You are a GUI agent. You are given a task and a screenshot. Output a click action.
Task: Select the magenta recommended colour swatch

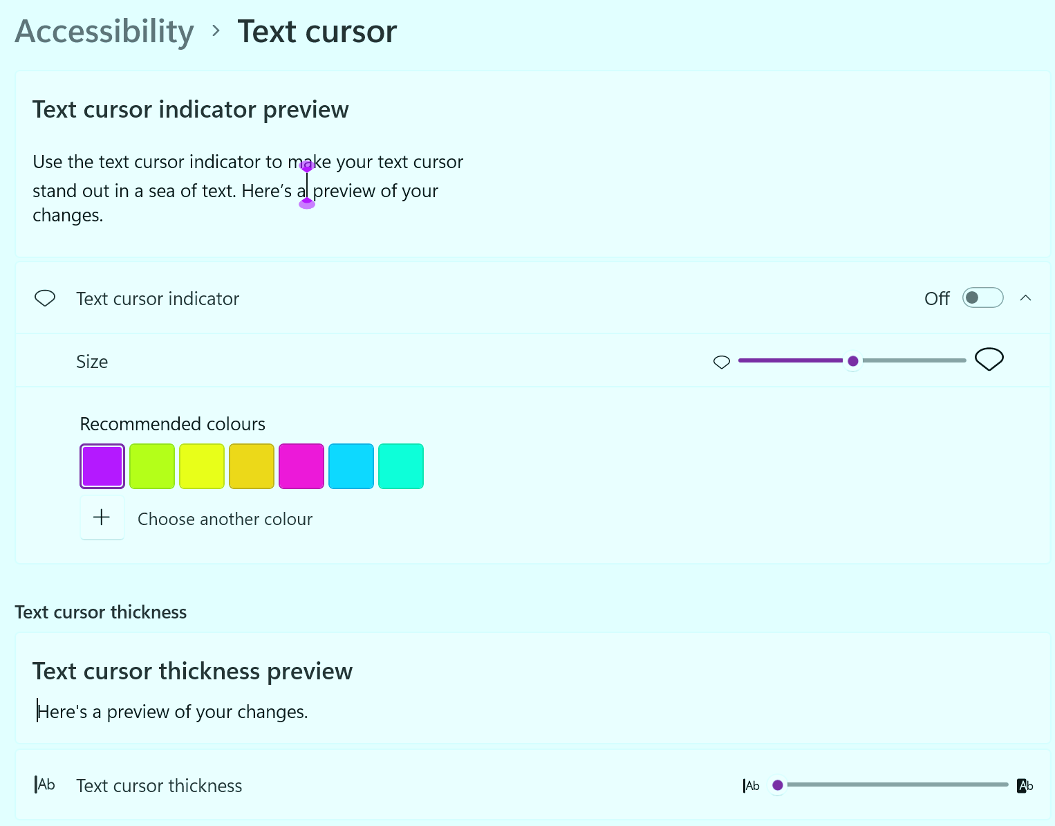click(301, 466)
